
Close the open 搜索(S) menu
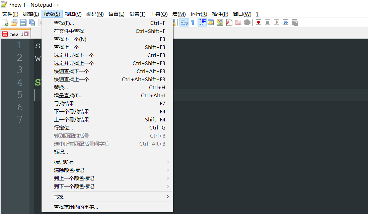tap(52, 14)
